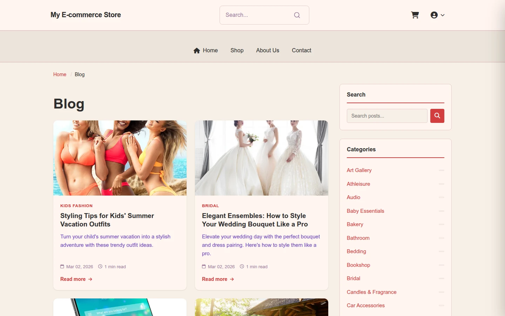Open Styling Tips for Kids' Summer article title

coord(107,220)
